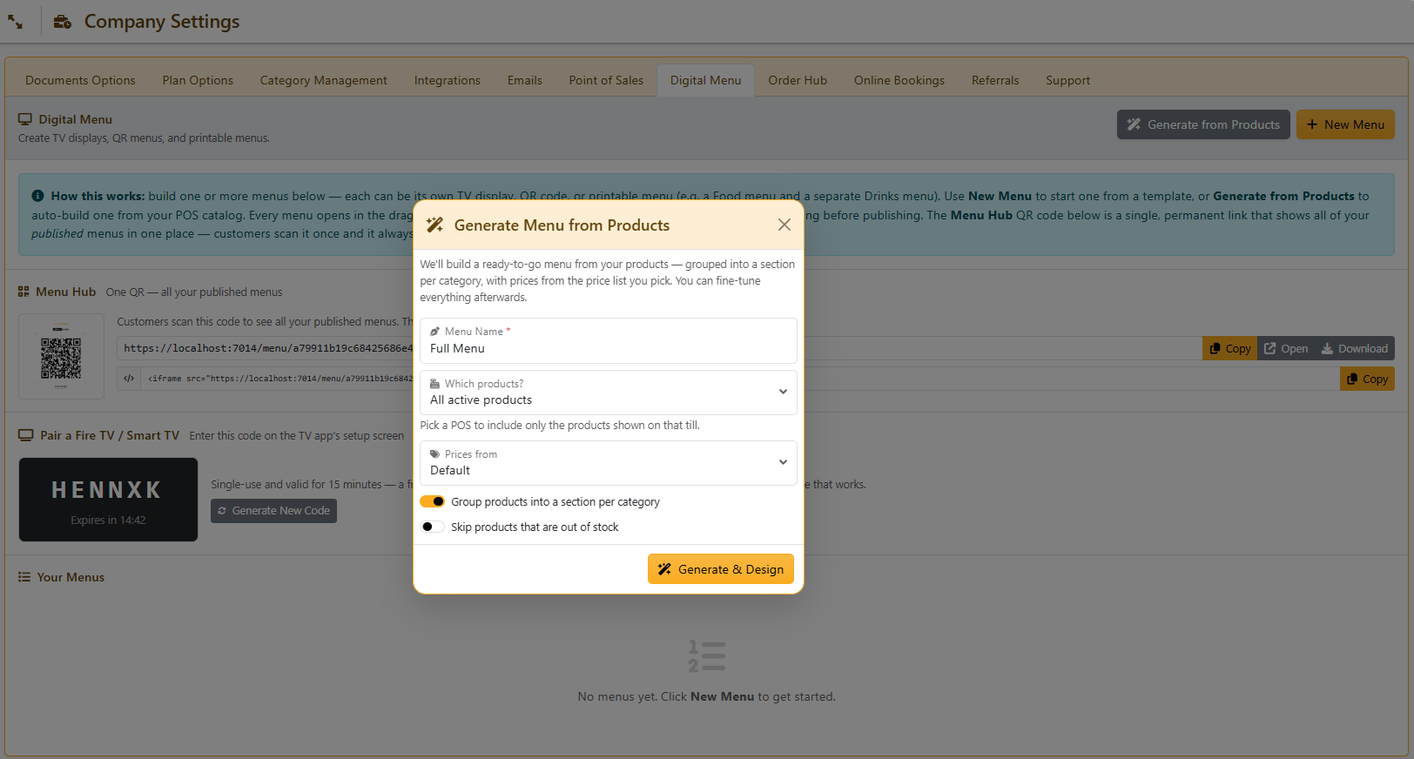Click the expand/collapse arrows icon in header
The image size is (1414, 759).
(x=16, y=22)
